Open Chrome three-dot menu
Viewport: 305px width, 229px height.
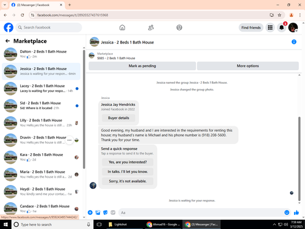coord(300,15)
